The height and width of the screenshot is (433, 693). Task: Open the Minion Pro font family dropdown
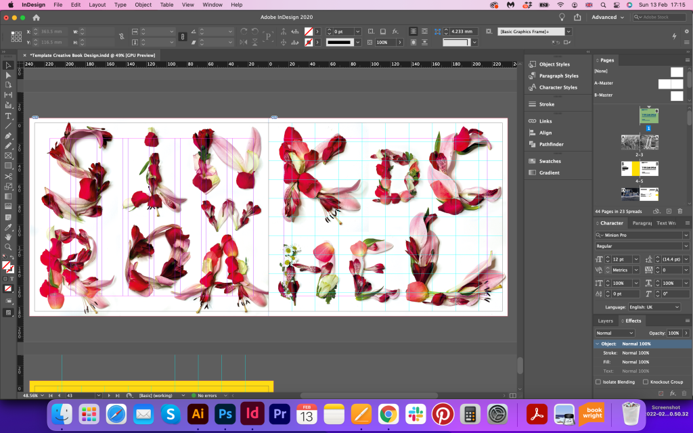[686, 235]
